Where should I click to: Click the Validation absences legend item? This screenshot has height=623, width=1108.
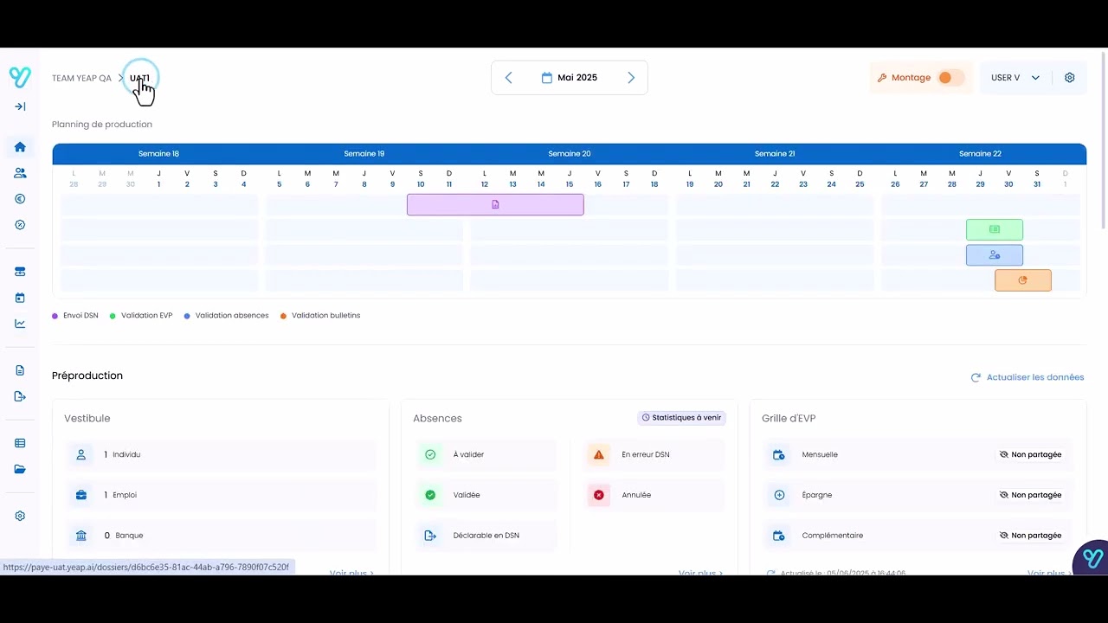click(x=227, y=316)
